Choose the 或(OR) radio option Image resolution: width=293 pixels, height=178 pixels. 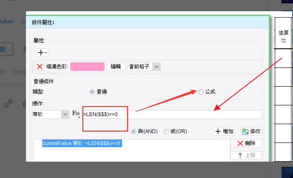[166, 132]
